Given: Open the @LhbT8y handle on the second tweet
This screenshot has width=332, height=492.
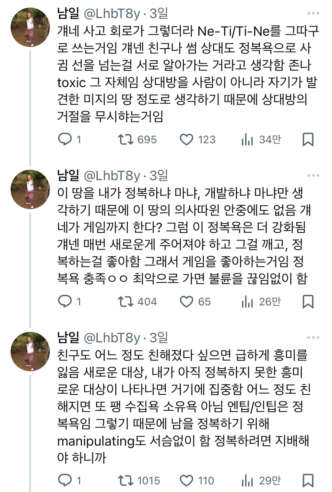Looking at the screenshot, I should (112, 176).
